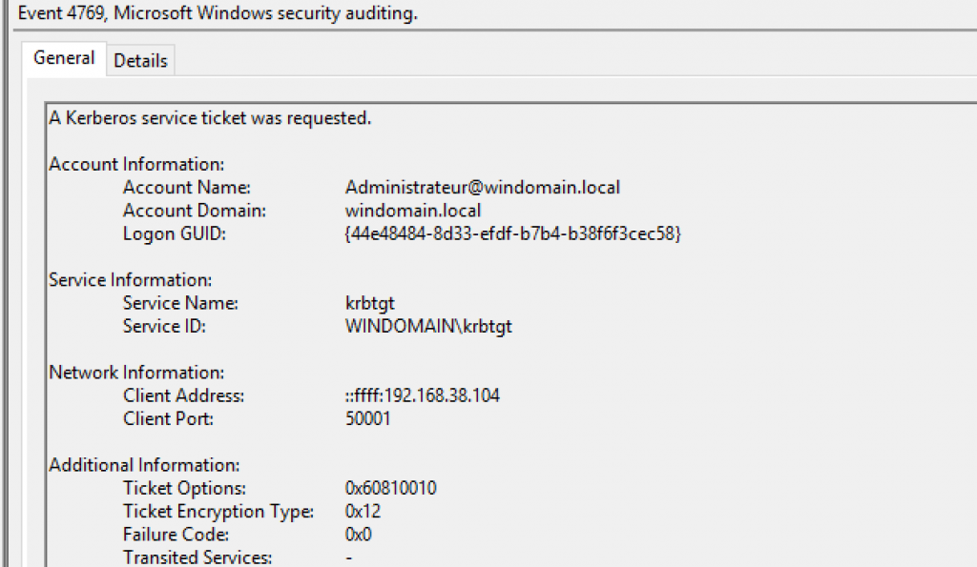Click the Client Port value 50001
The height and width of the screenshot is (567, 977).
click(367, 418)
